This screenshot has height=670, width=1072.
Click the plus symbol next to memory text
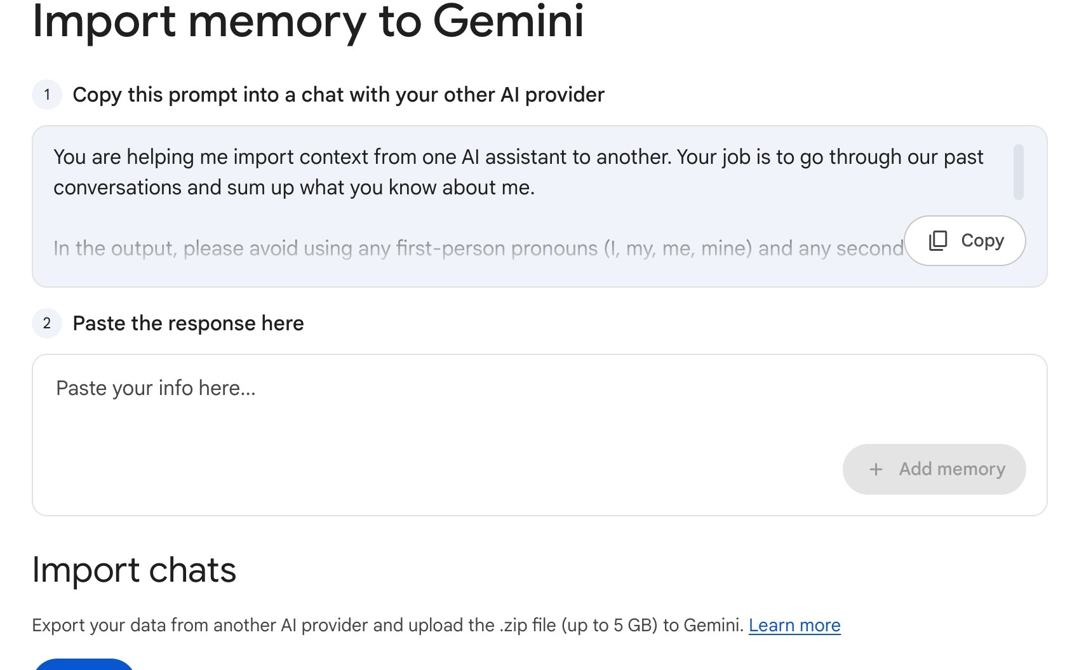[x=876, y=469]
